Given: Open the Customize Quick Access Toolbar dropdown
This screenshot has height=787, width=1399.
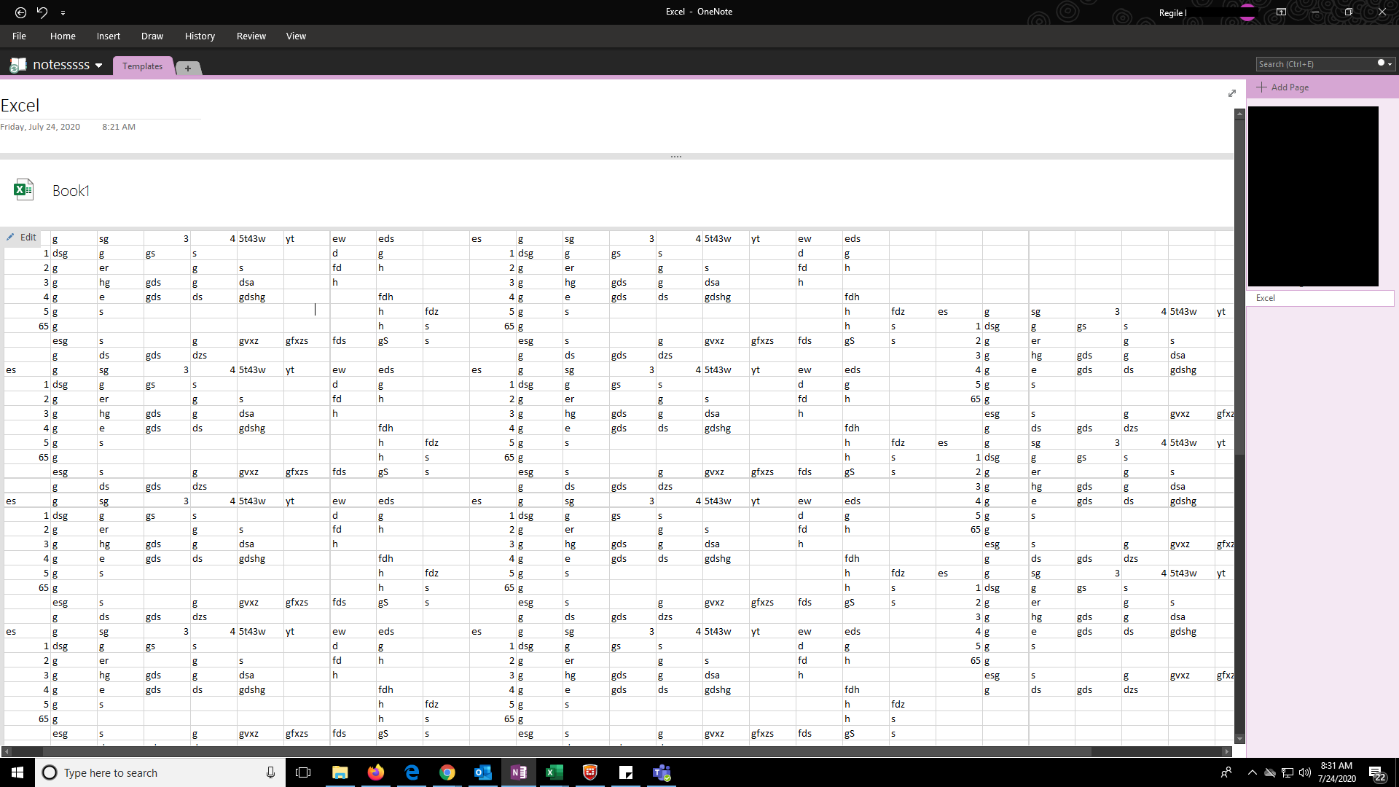Looking at the screenshot, I should pyautogui.click(x=63, y=13).
